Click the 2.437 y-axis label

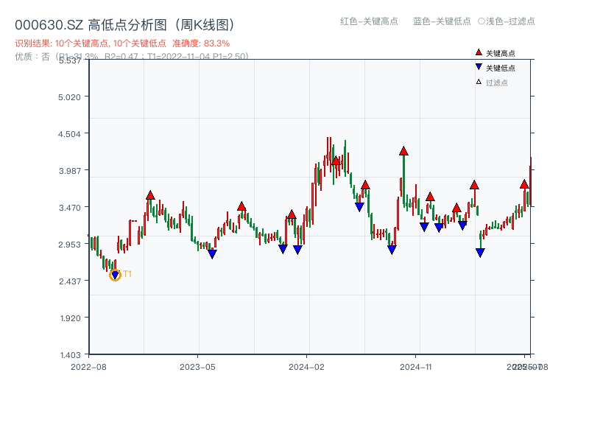[x=69, y=281]
